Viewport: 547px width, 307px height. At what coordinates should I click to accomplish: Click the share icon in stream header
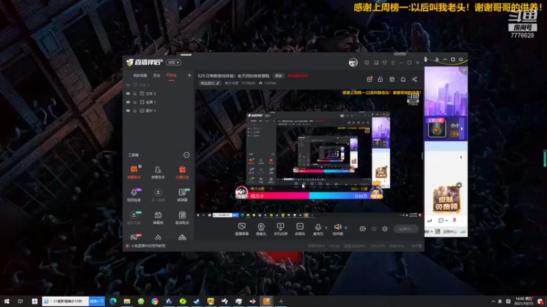pos(414,79)
